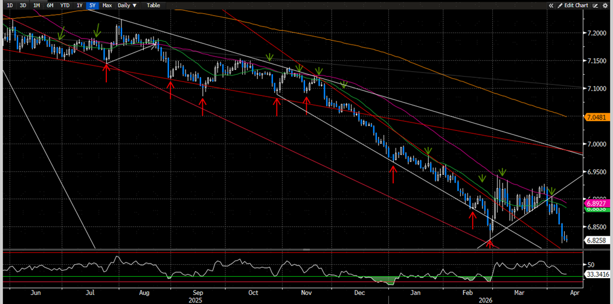Click the last price label 6.8258
Viewport: 613px width, 304px height.
tap(596, 241)
